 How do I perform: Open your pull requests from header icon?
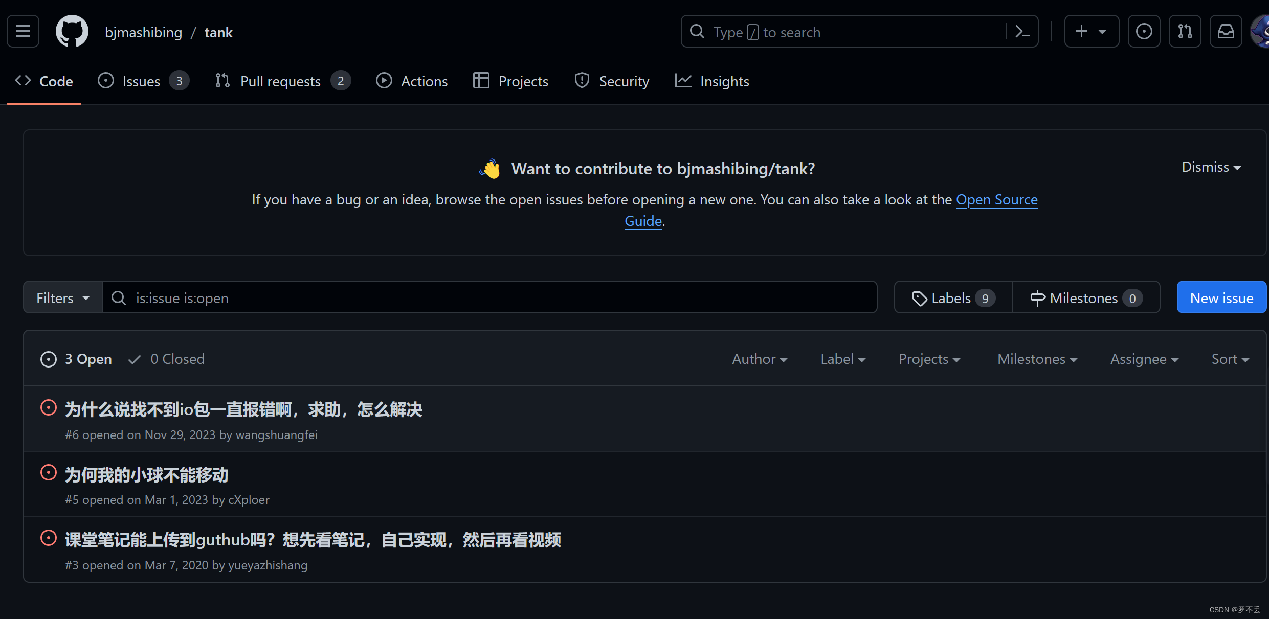point(1185,32)
